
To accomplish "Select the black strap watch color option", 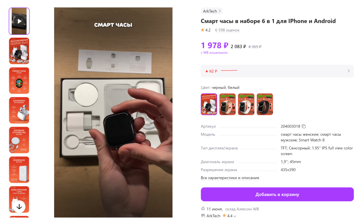I will (x=265, y=104).
